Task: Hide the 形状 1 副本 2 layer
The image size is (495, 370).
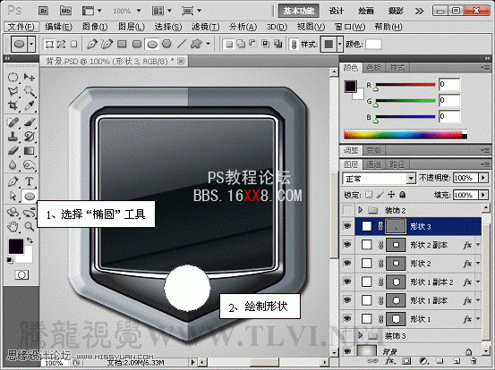Action: [347, 282]
